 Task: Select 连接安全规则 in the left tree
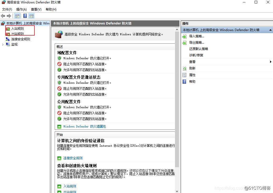coord(20,39)
